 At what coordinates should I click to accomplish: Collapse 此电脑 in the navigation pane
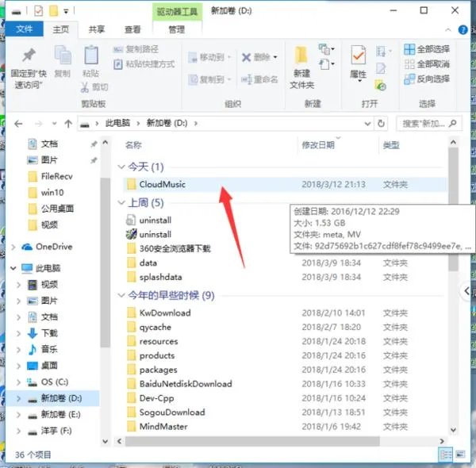[13, 268]
